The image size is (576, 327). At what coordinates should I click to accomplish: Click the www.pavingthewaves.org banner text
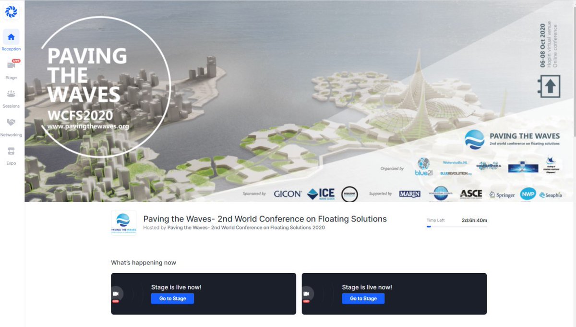[88, 126]
